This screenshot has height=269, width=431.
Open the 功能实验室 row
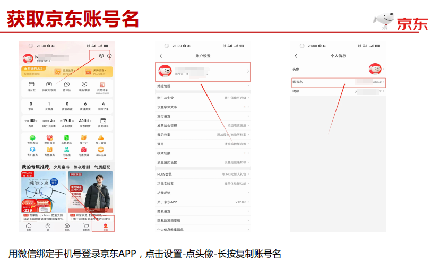(203, 183)
